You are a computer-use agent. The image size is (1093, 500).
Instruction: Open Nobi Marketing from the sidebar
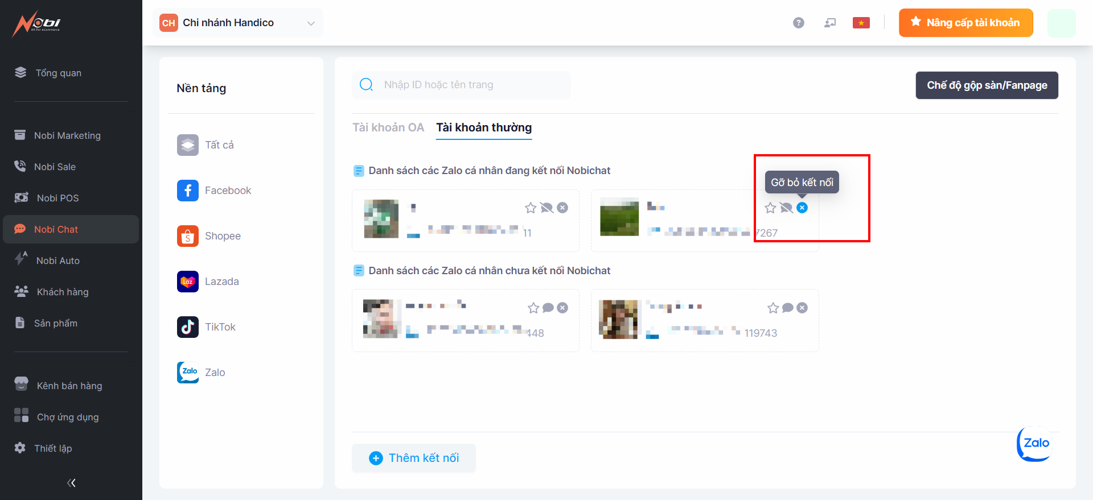(67, 135)
